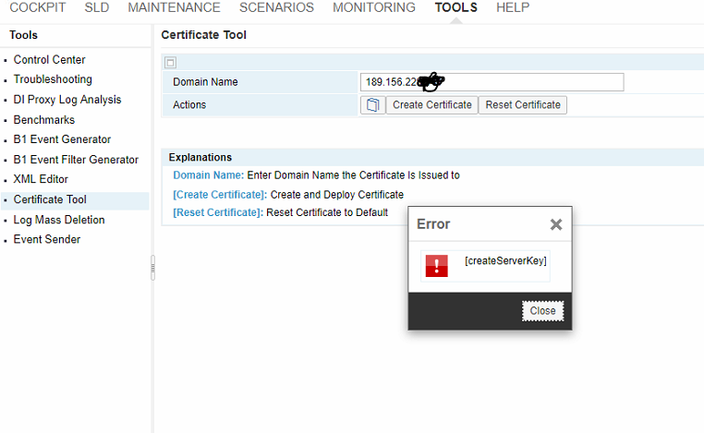The image size is (704, 433).
Task: Click the [Reset Certificate] explanation link
Action: click(x=218, y=212)
